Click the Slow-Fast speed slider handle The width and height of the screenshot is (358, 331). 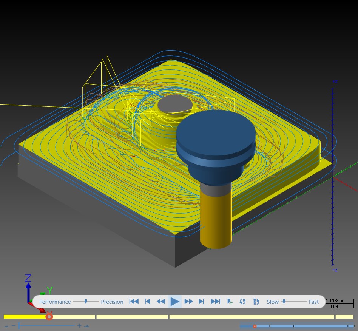(x=284, y=302)
